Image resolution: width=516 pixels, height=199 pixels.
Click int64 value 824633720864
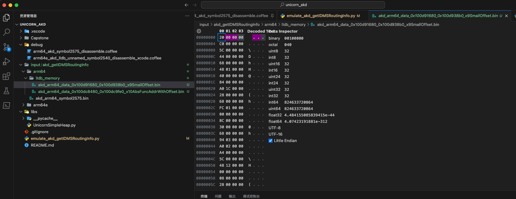pos(298,102)
